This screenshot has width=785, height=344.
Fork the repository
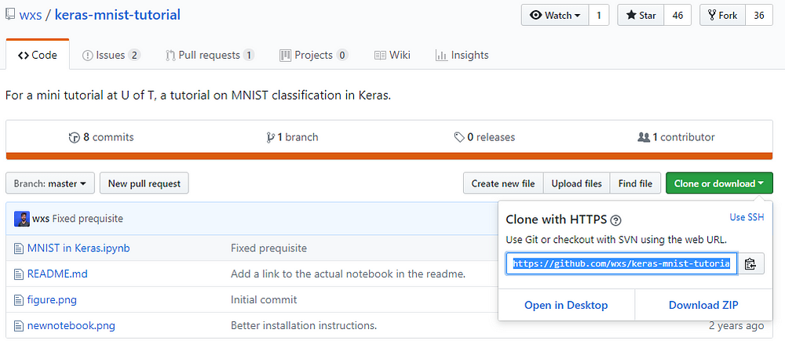click(723, 15)
